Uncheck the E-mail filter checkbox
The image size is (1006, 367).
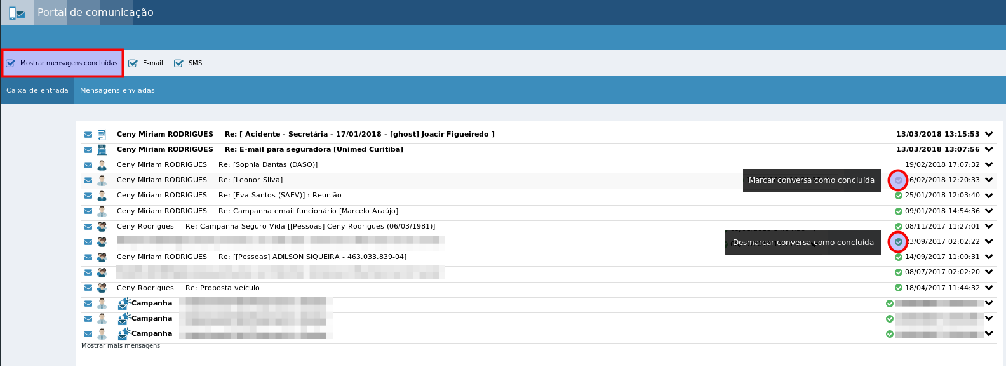point(133,63)
